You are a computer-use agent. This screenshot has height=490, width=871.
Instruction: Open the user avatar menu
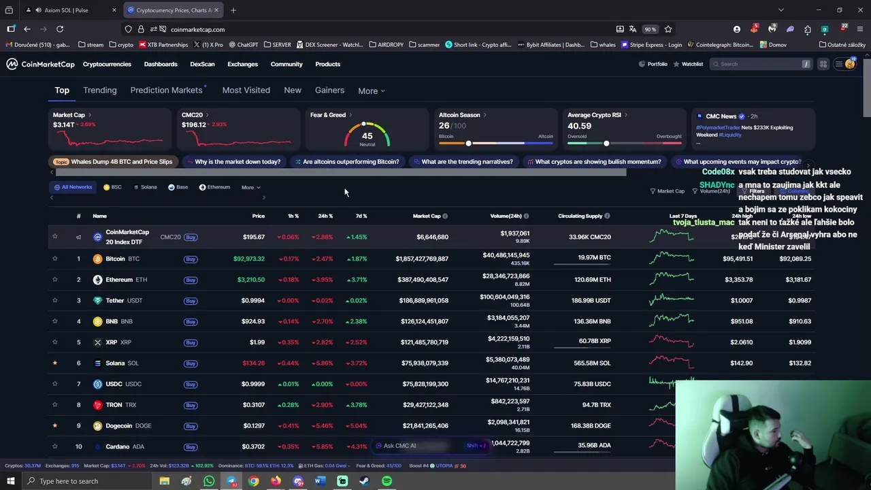[850, 64]
